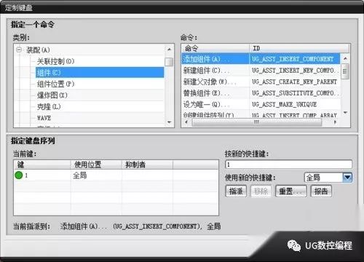This screenshot has height=262, width=364.
Task: Click the 键 column header
Action: (x=42, y=164)
